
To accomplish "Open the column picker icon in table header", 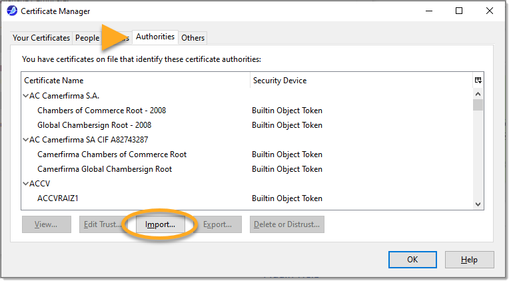I will pyautogui.click(x=478, y=80).
